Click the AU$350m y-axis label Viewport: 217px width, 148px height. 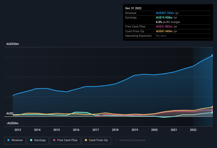point(13,44)
